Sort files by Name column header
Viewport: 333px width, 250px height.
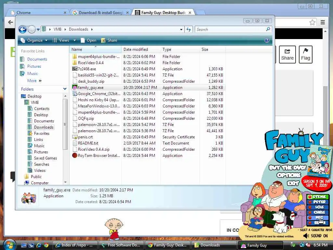pos(96,49)
